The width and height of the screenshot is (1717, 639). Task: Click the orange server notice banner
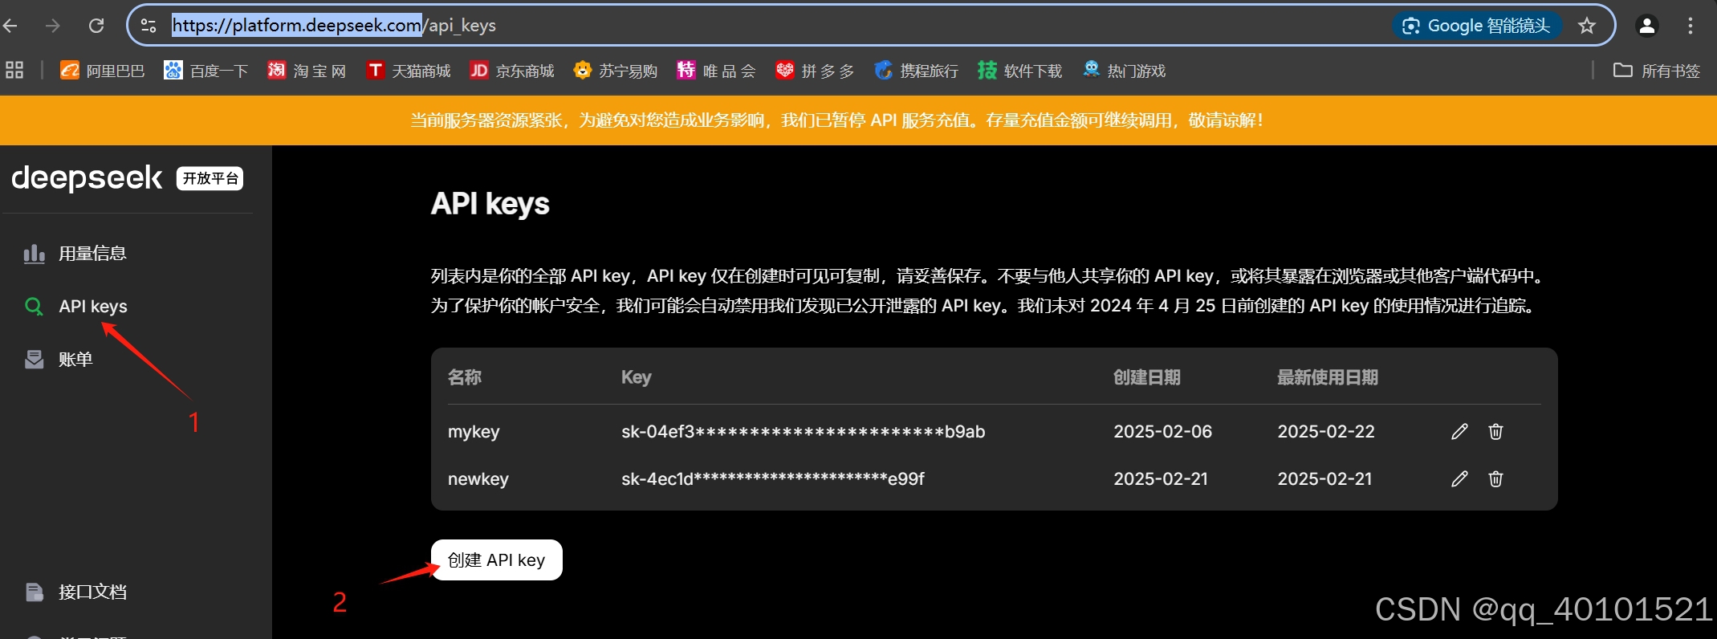858,120
